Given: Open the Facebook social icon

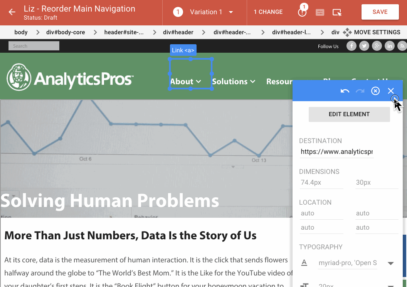Looking at the screenshot, I should point(351,46).
